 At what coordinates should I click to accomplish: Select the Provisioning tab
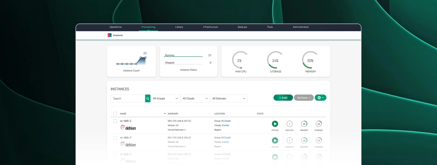(x=148, y=27)
